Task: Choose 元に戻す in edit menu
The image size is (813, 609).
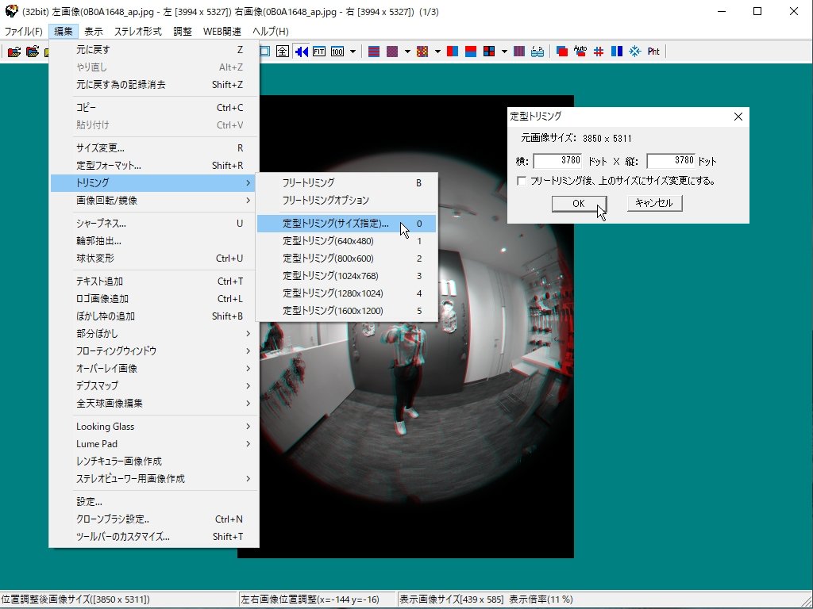Action: pos(154,50)
